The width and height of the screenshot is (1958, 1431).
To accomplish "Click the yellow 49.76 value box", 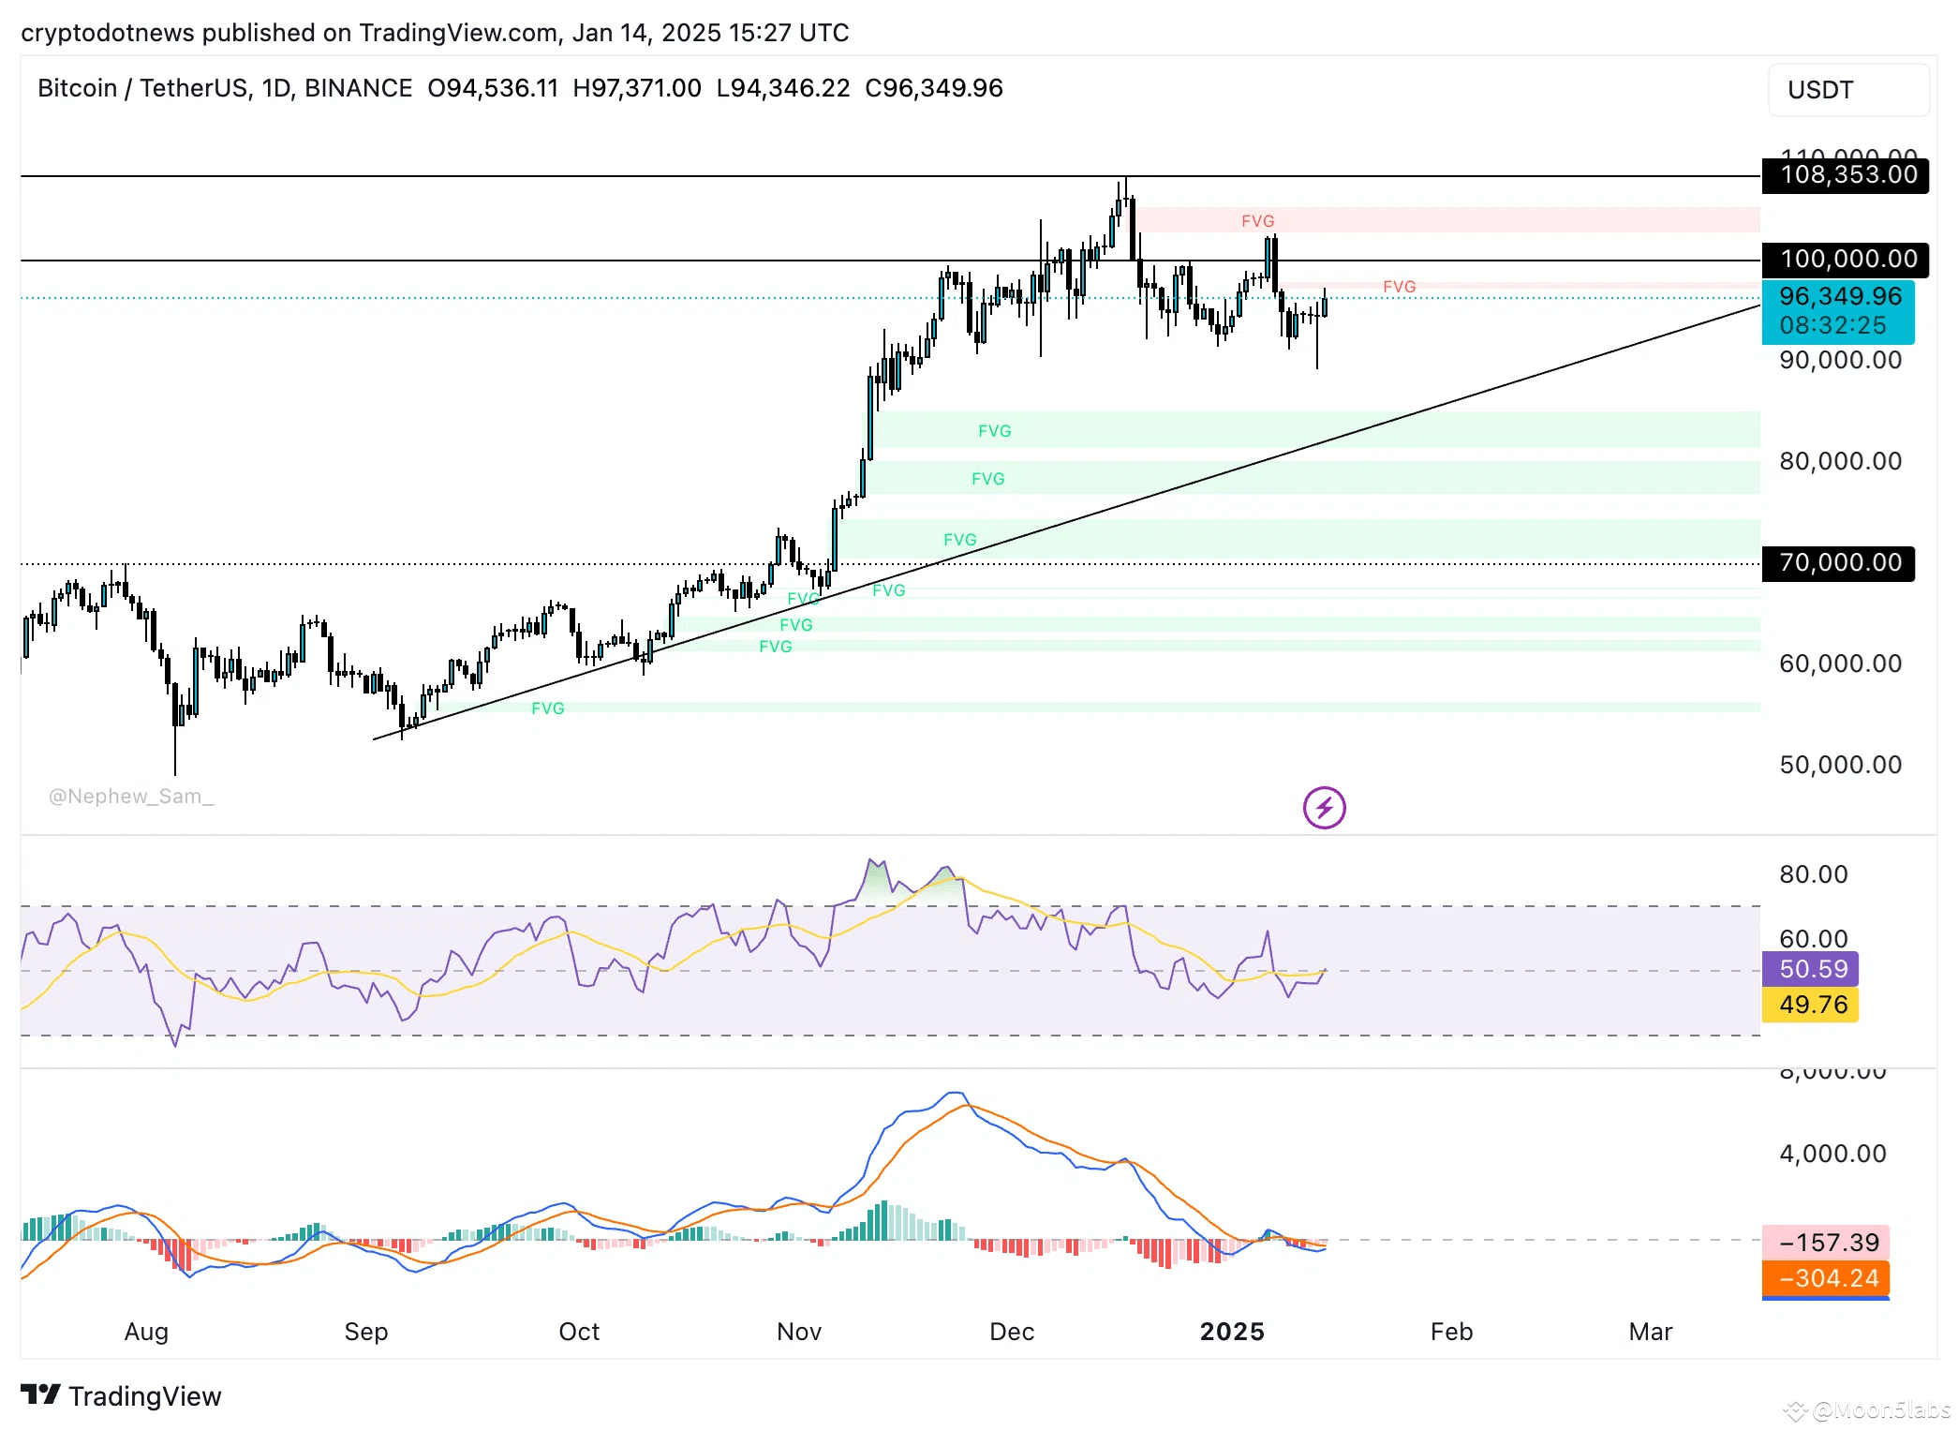I will (x=1809, y=1004).
